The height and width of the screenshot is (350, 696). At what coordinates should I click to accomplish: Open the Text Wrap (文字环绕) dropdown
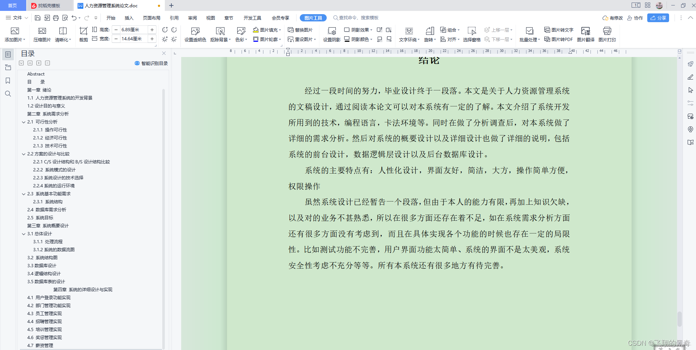409,40
